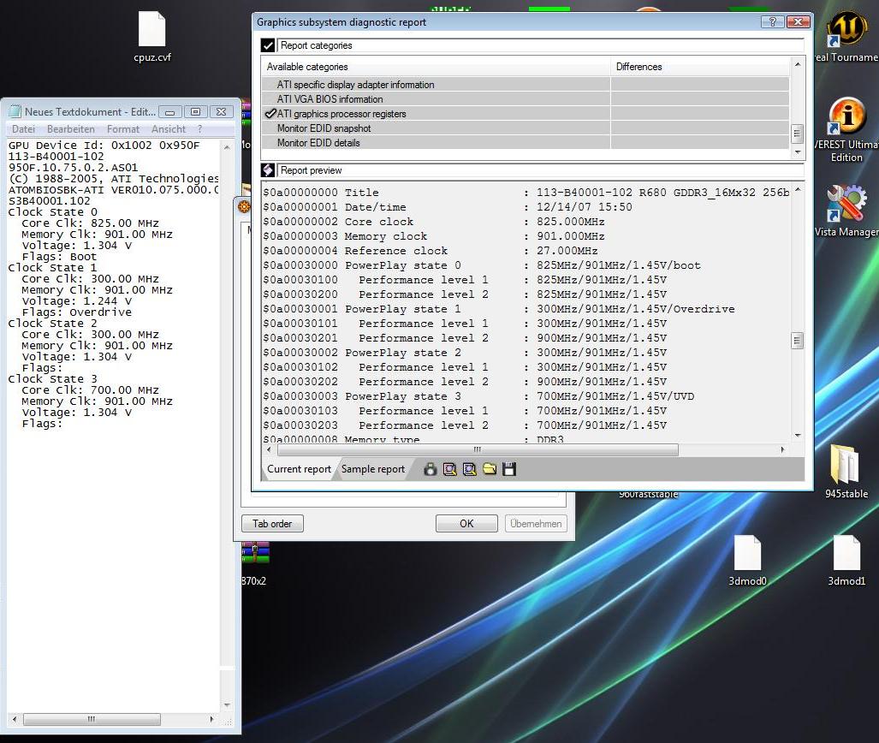
Task: Click the OK button
Action: click(466, 523)
